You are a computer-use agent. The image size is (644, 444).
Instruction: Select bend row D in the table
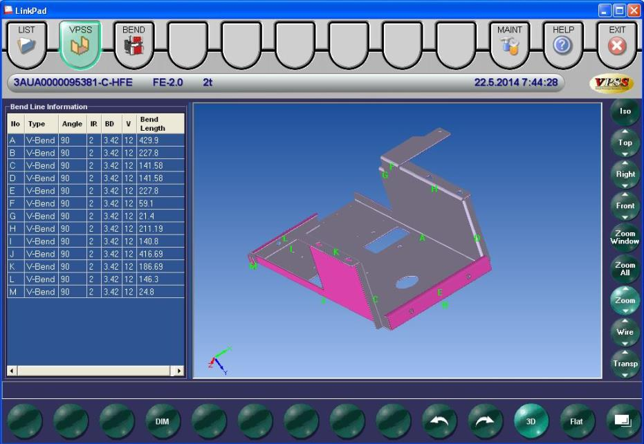point(95,178)
